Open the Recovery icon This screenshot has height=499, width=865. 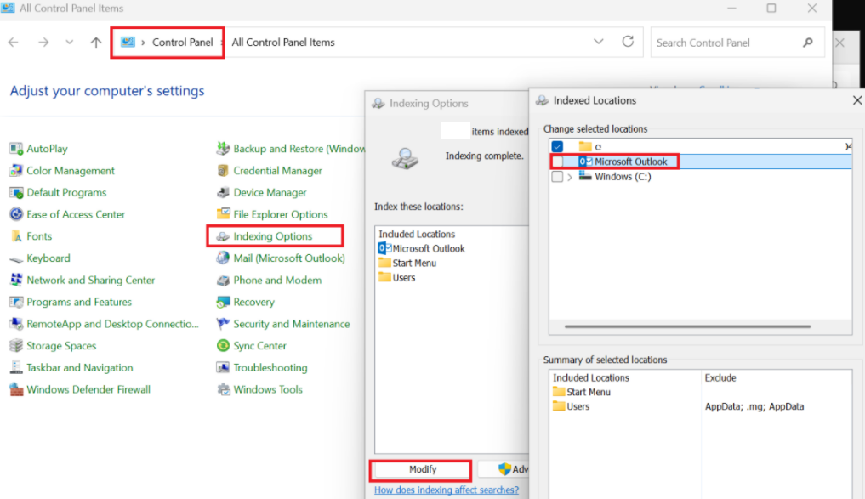[223, 302]
